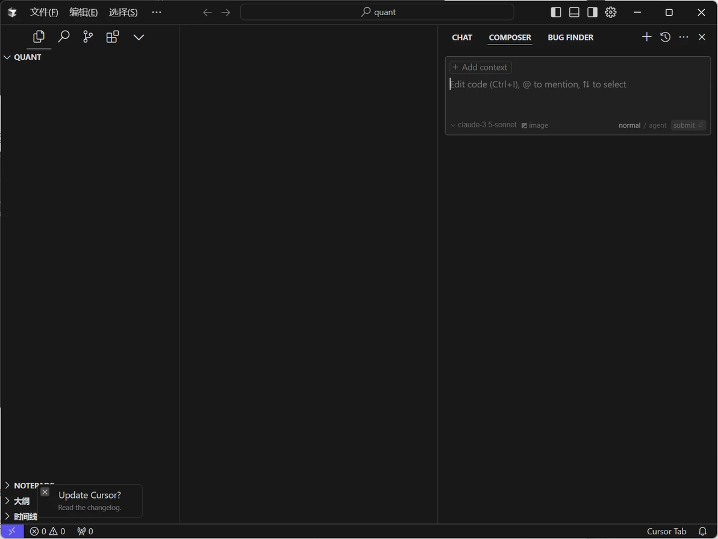Image resolution: width=718 pixels, height=539 pixels.
Task: Toggle the right AI pane layout
Action: (x=593, y=13)
